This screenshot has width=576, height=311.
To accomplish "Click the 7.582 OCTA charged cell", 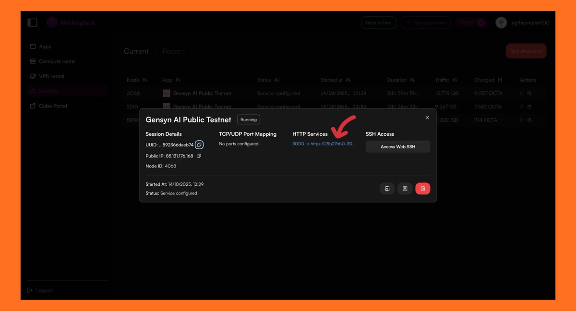I will coord(488,107).
